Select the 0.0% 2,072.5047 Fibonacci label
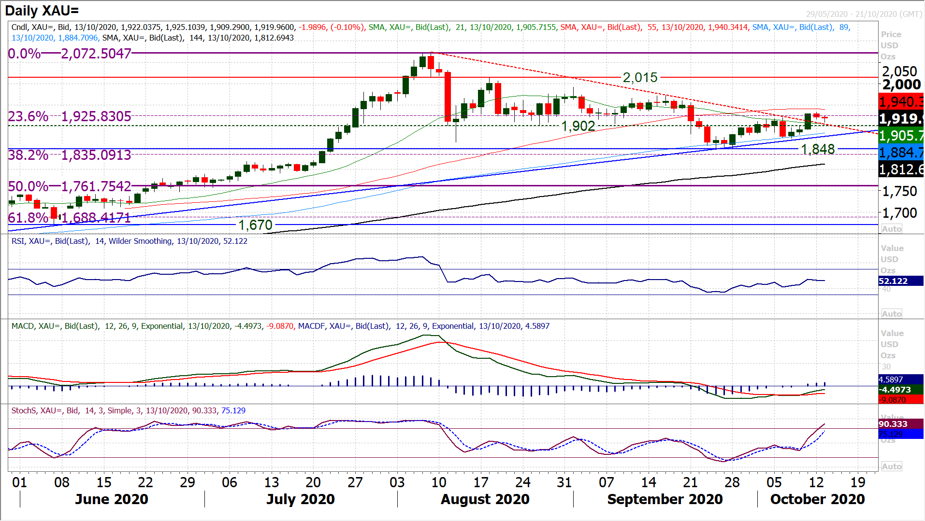 coord(70,54)
